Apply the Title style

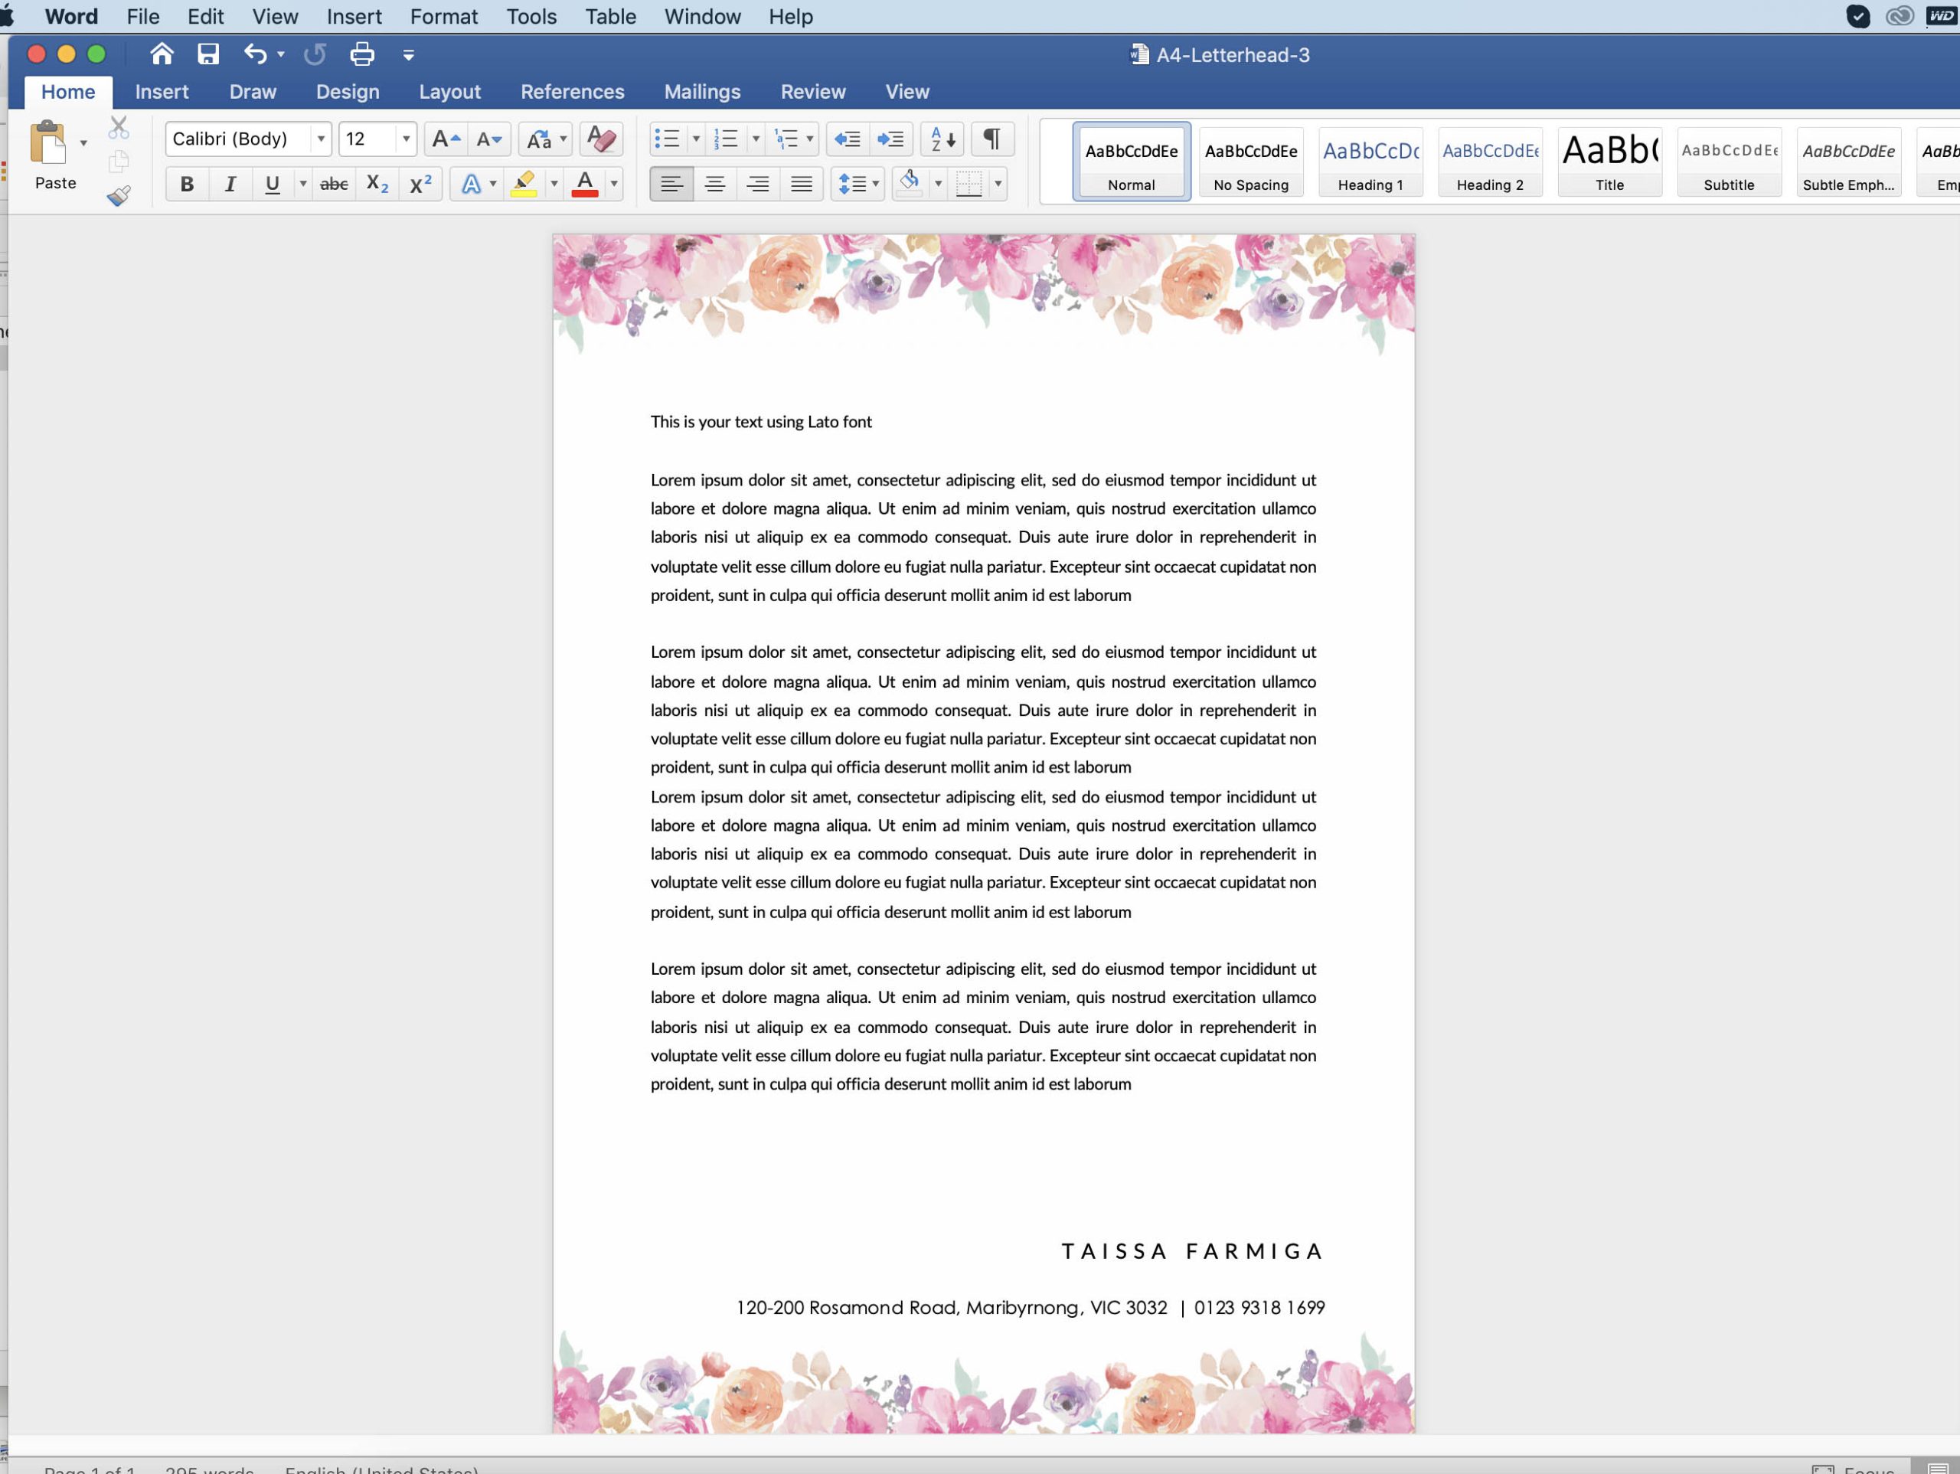click(x=1610, y=162)
